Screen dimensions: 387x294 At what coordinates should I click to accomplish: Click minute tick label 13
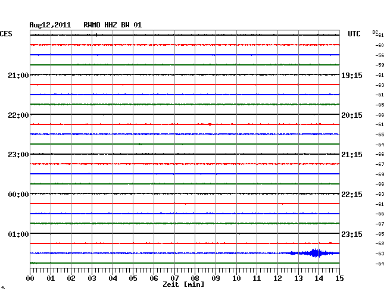298,278
